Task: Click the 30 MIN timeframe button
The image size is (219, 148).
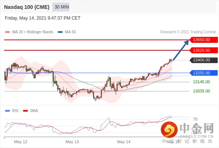Action: point(61,7)
